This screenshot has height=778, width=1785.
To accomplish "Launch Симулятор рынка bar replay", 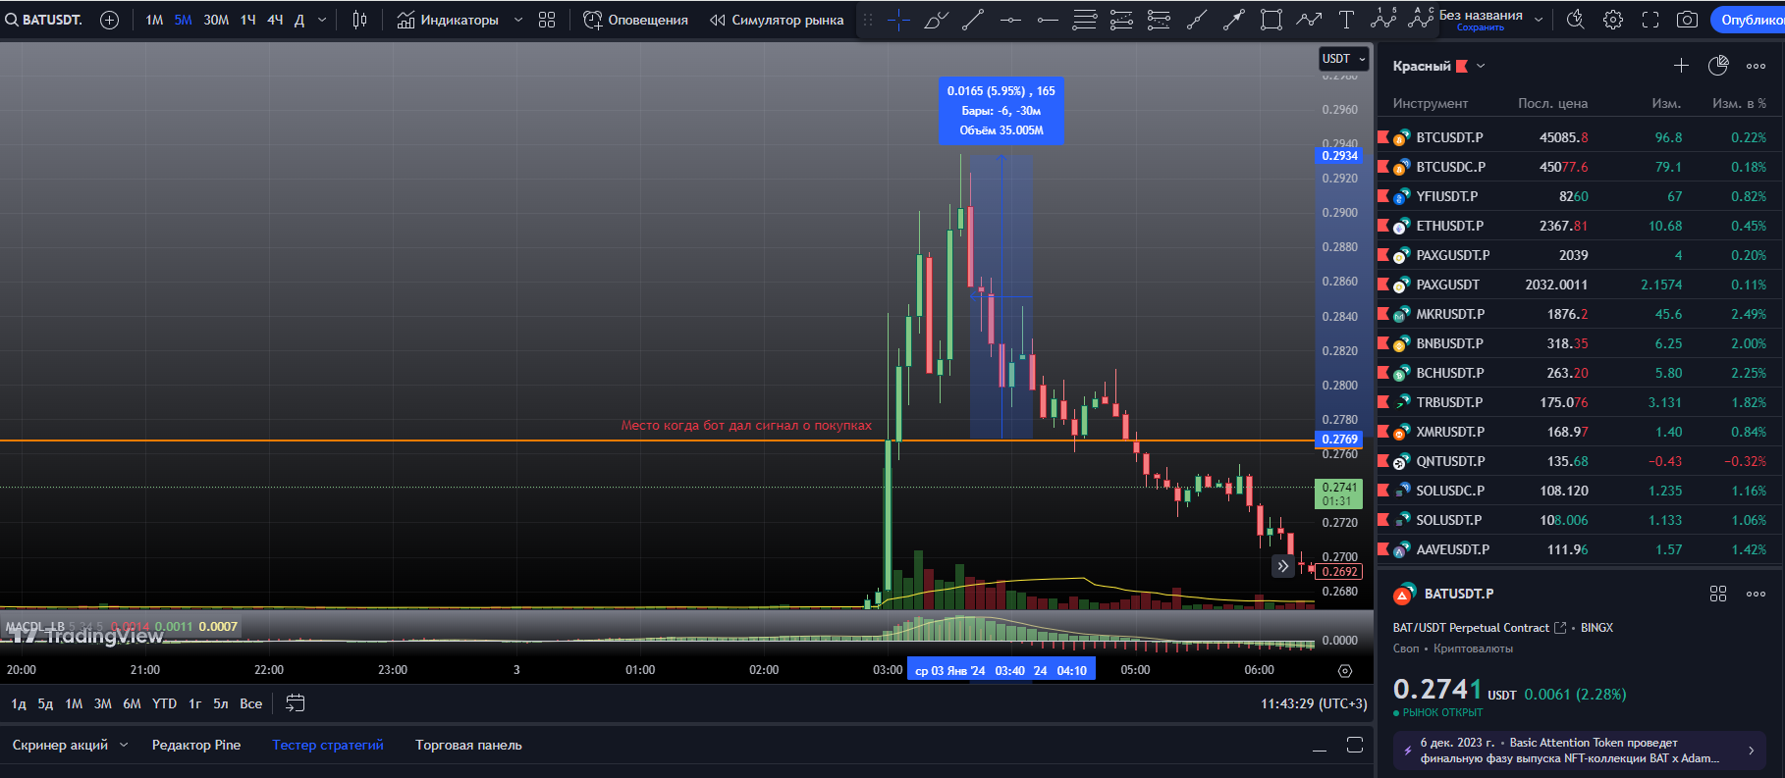I will pos(777,20).
